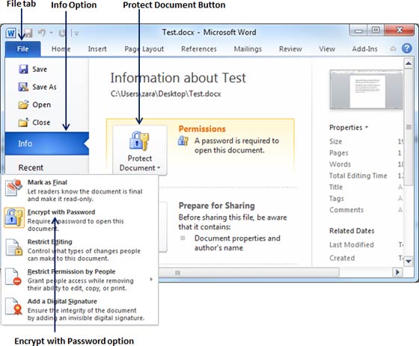The image size is (419, 346).
Task: Click the Open folder icon in backstage menu
Action: 23,105
